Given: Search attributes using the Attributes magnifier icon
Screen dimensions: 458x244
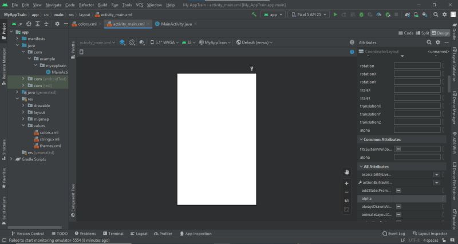Looking at the screenshot, I should tap(429, 42).
